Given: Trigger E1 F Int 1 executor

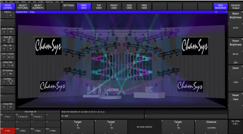Looking at the screenshot, I should tap(8, 116).
